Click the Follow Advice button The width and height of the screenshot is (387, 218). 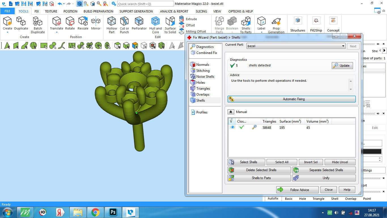pyautogui.click(x=297, y=190)
